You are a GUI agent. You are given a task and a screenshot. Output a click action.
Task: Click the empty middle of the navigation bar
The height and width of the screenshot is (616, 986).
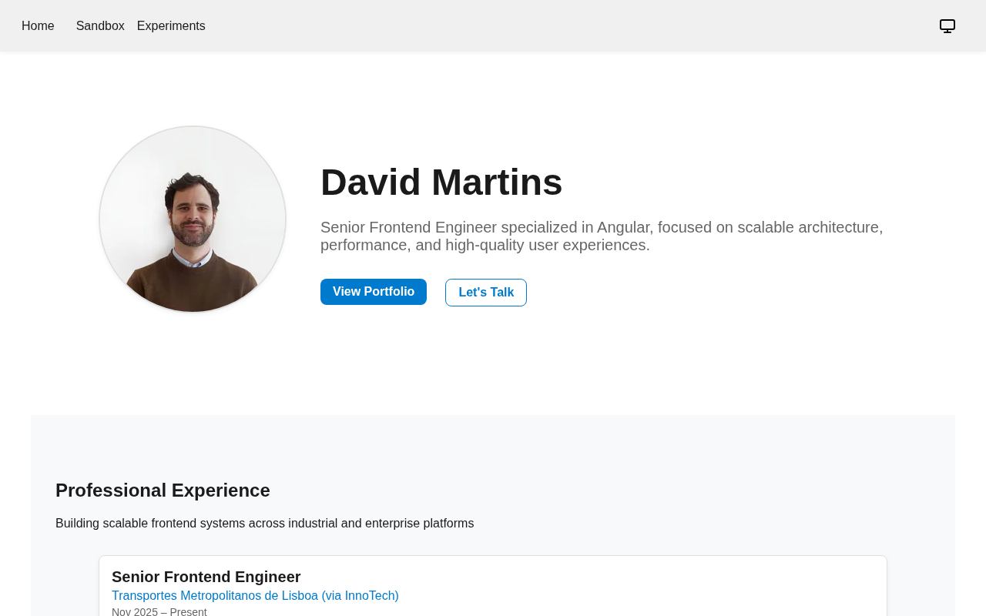[x=539, y=26]
